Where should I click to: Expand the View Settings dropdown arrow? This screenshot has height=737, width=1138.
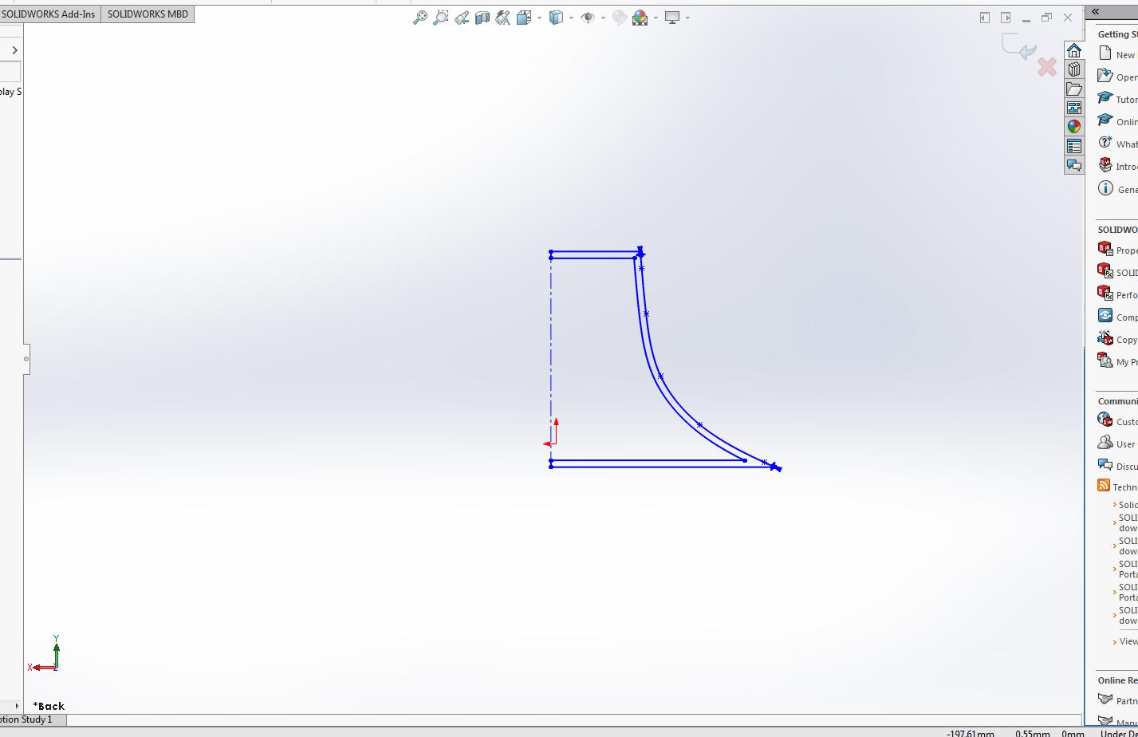687,18
